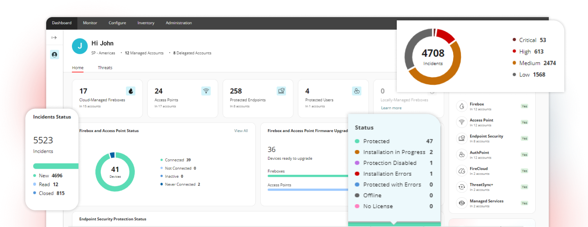Viewport: 588px width, 227px height.
Task: Click the 4708 Incidents donut chart
Action: (x=433, y=57)
